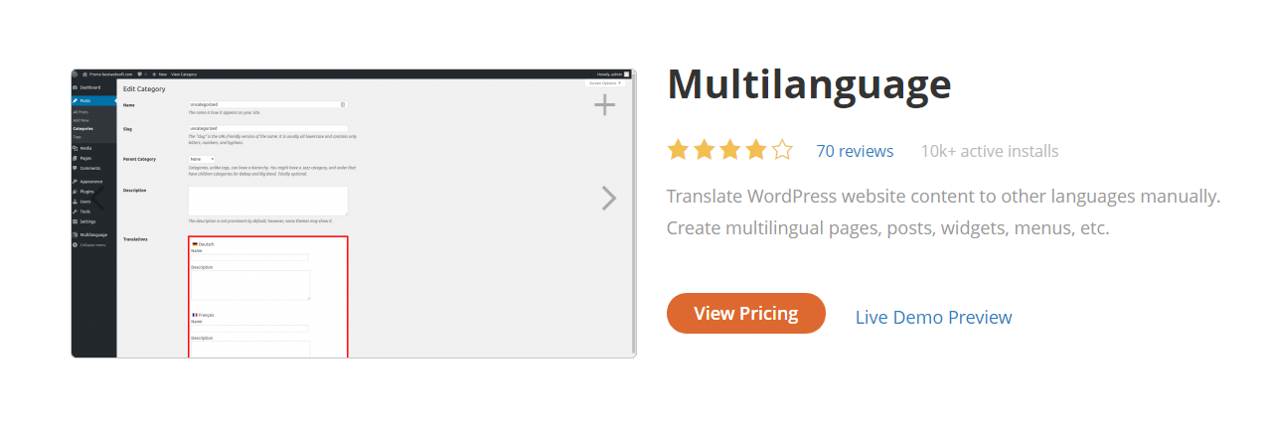
Task: Open the 70 reviews link
Action: (855, 151)
